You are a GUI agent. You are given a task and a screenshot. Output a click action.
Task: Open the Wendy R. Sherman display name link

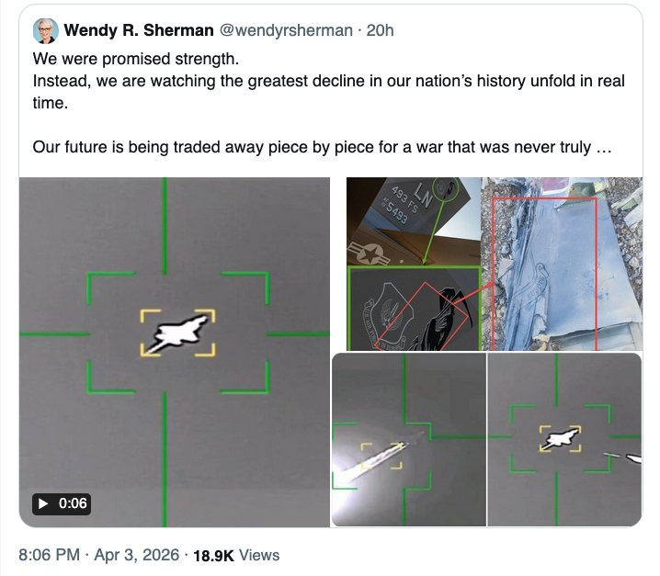pyautogui.click(x=137, y=31)
